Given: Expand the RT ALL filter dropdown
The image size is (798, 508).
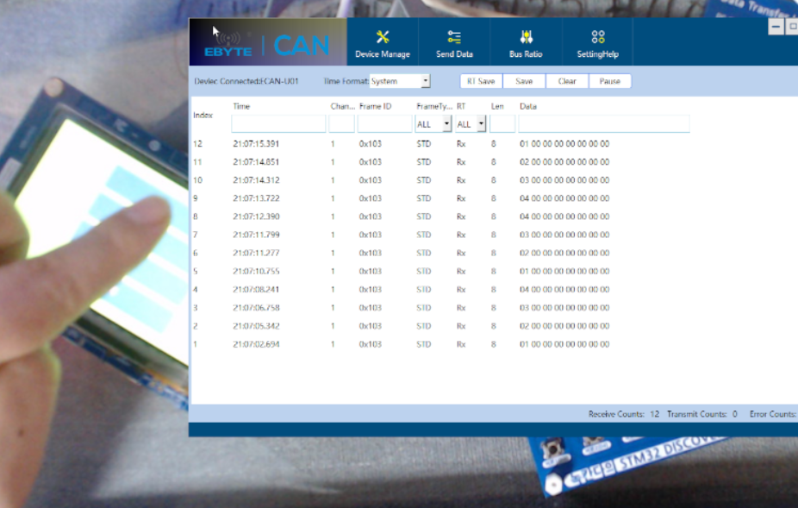Looking at the screenshot, I should [481, 124].
